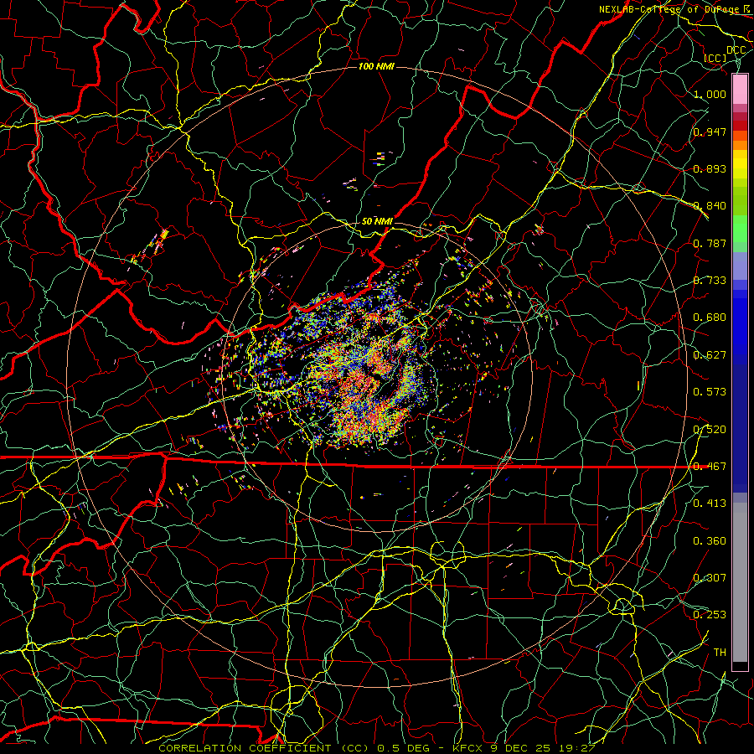Image resolution: width=754 pixels, height=754 pixels.
Task: Click the 0.467 scale value
Action: click(710, 467)
